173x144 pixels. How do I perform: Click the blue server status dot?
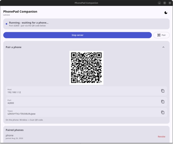[7, 24]
